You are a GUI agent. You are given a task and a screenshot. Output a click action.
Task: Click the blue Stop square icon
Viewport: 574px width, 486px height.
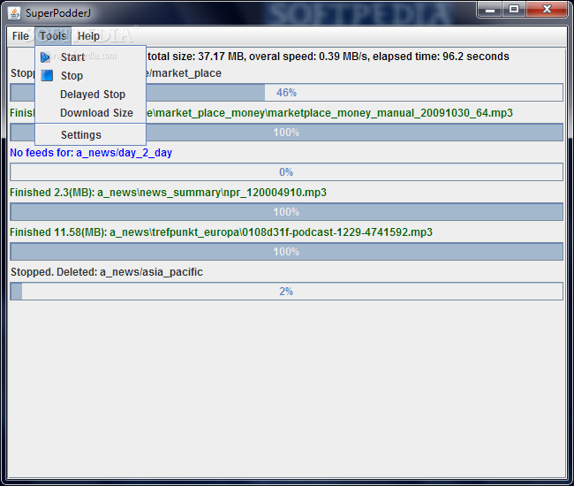tap(47, 75)
